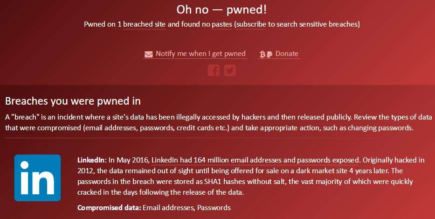Click the Bitcoin donate icon
This screenshot has width=435, height=219.
point(262,55)
